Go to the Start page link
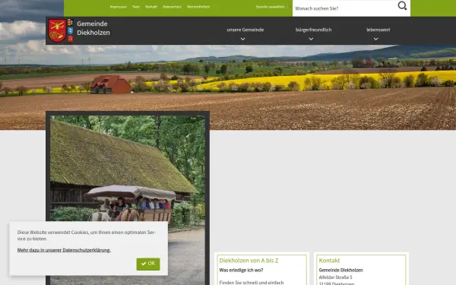The image size is (456, 285). (x=136, y=7)
